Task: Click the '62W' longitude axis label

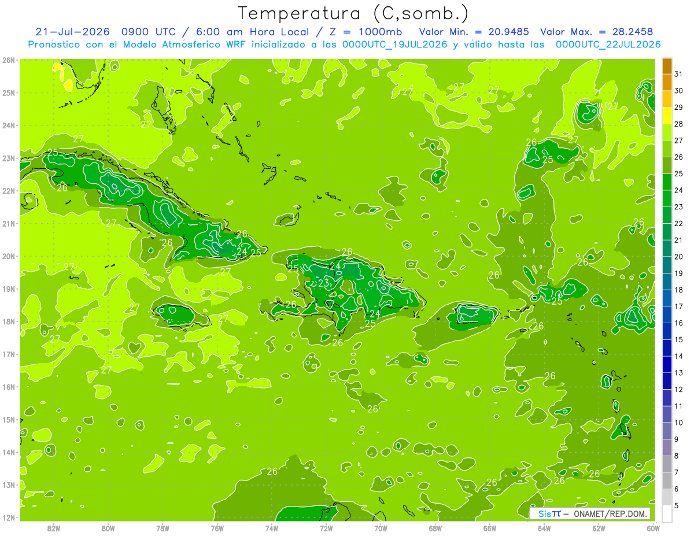Action: click(599, 528)
